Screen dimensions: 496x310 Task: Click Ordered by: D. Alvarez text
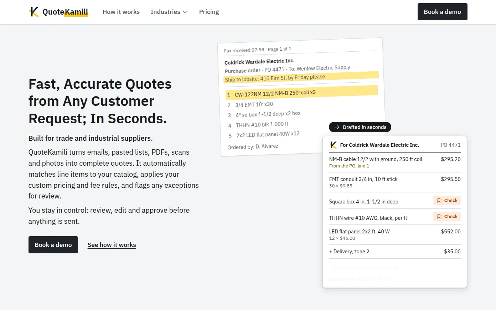(253, 146)
